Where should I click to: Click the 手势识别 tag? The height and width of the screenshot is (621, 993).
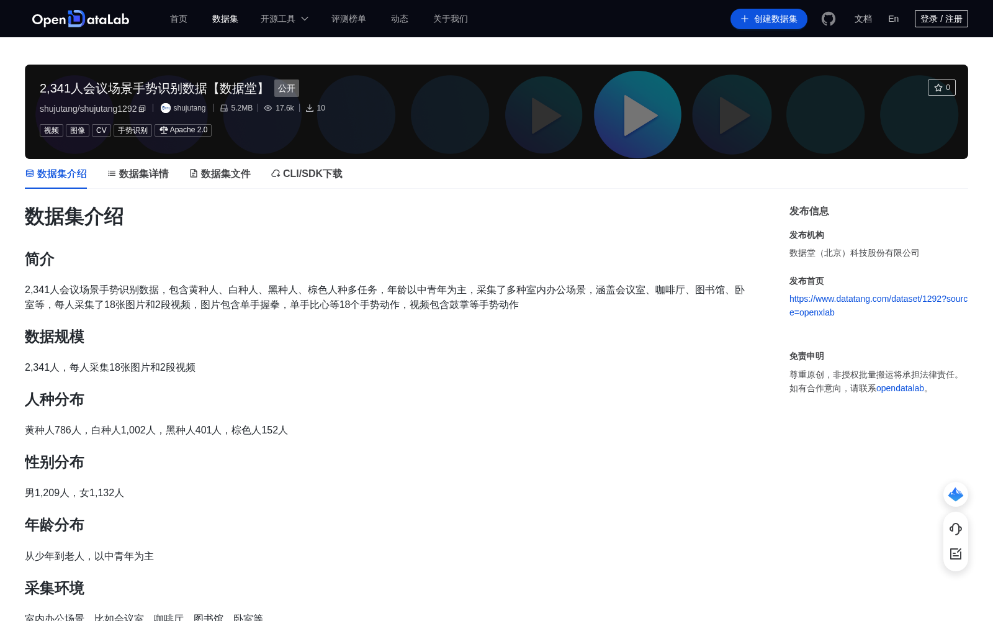pyautogui.click(x=133, y=130)
